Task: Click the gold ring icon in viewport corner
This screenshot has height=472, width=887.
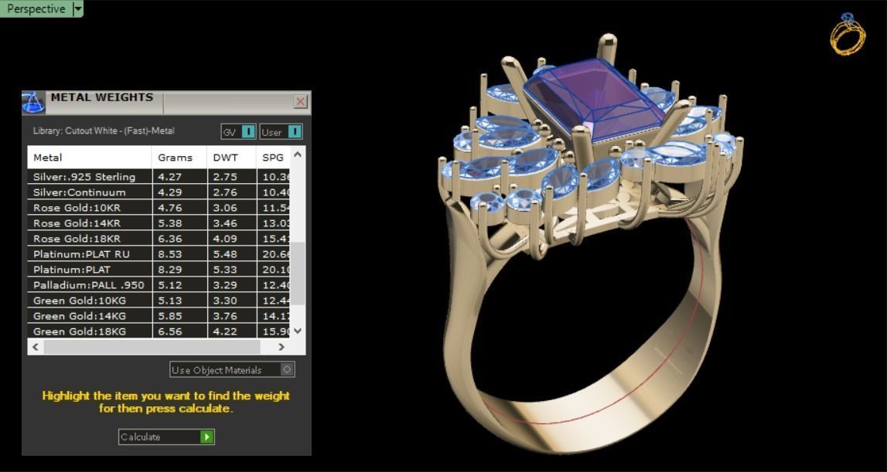Action: click(848, 34)
